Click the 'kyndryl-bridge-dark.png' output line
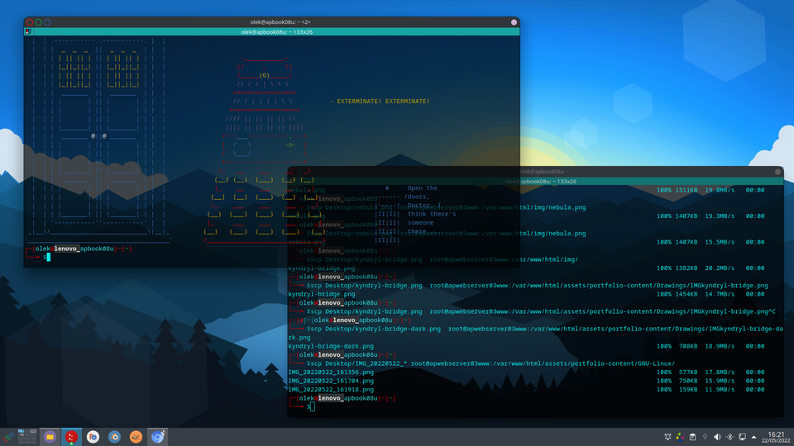The width and height of the screenshot is (794, 446). click(x=331, y=346)
